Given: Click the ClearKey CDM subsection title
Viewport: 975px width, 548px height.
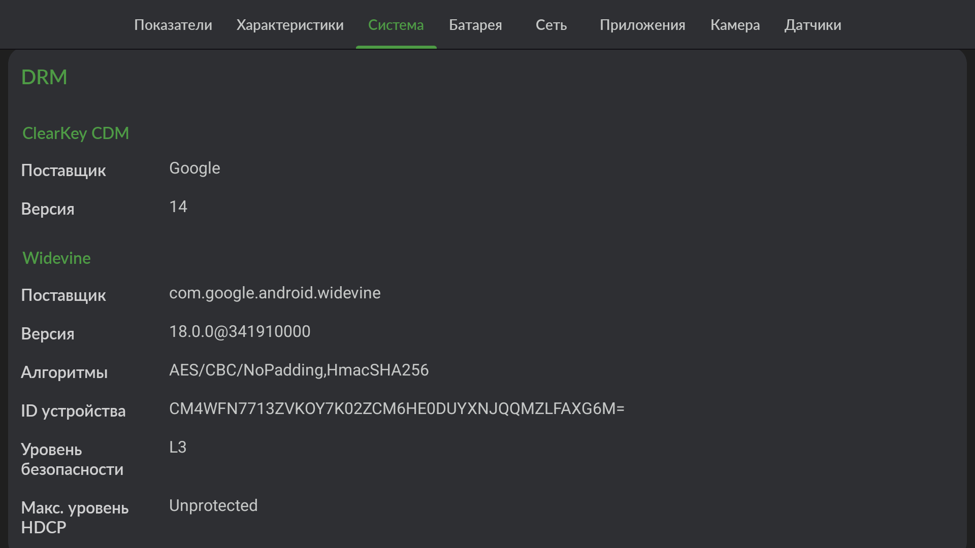Looking at the screenshot, I should (76, 133).
